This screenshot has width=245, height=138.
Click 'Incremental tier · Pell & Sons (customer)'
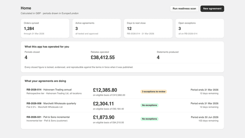point(47,121)
